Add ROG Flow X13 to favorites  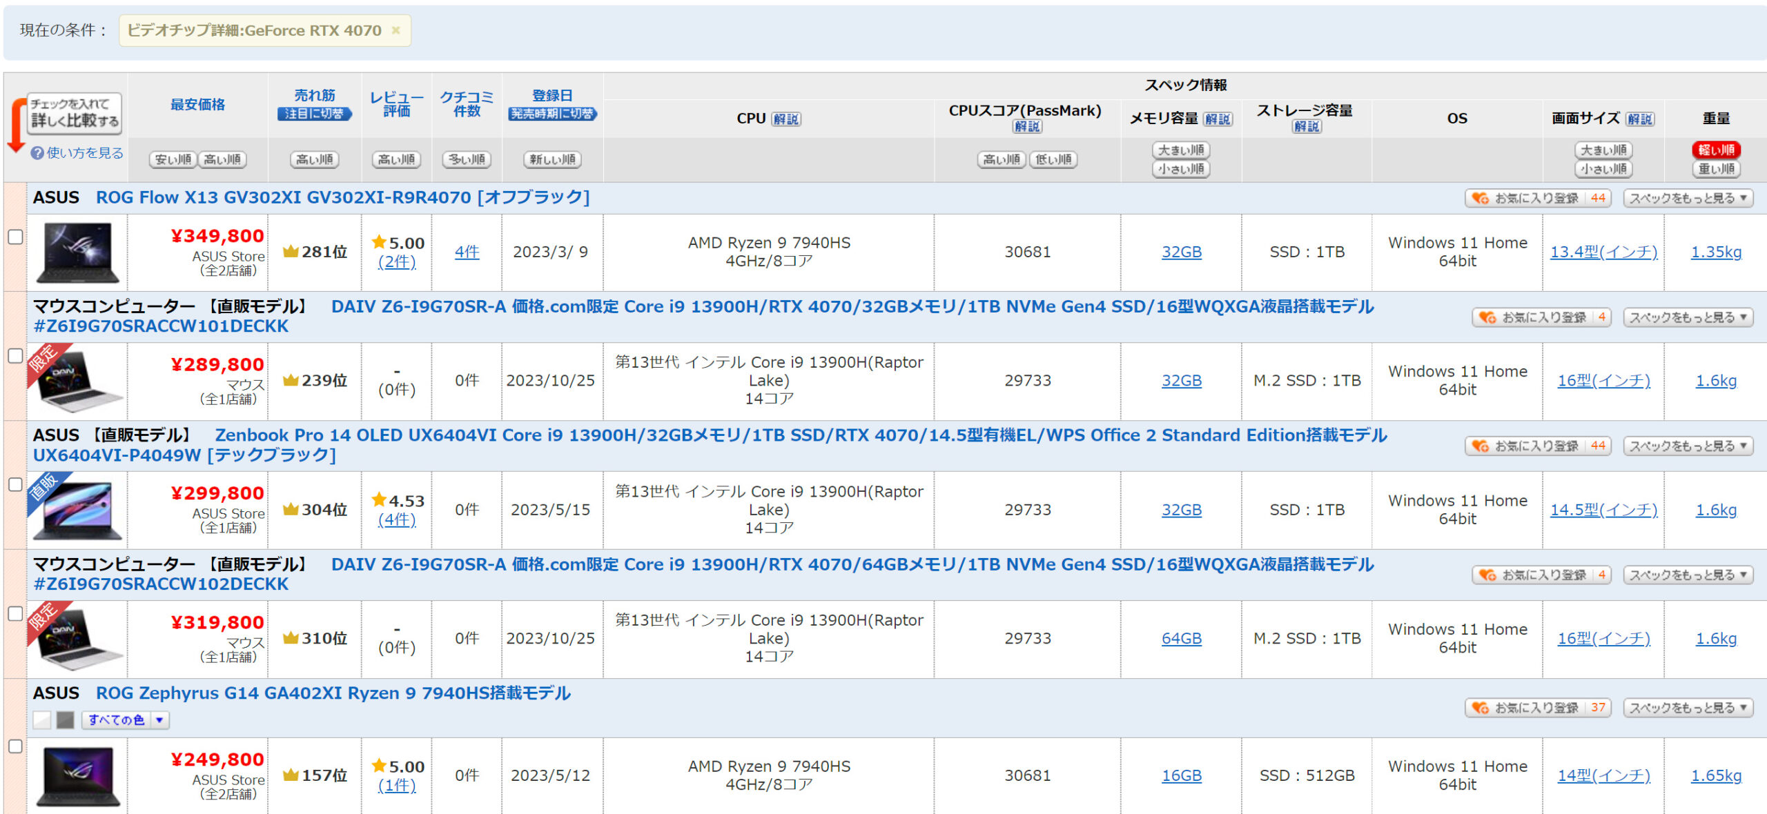click(1537, 199)
